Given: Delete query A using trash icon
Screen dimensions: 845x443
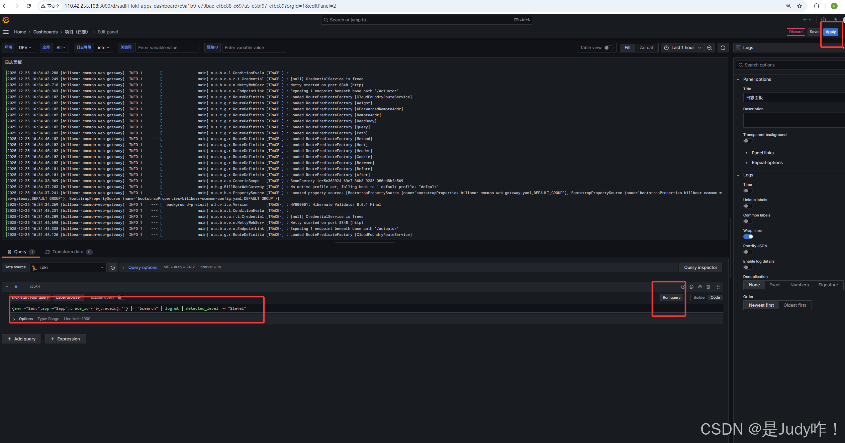Looking at the screenshot, I should coord(708,287).
